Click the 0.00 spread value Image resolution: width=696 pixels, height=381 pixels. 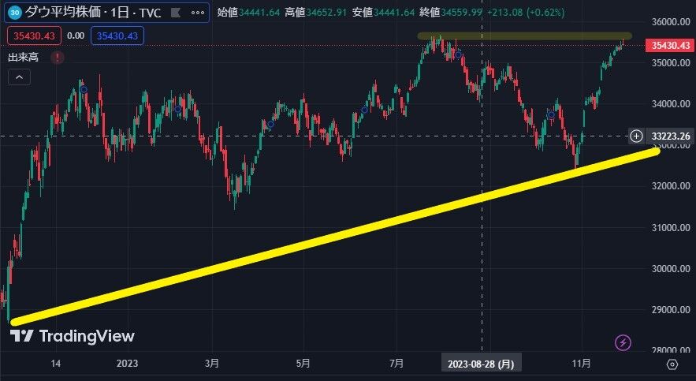click(x=76, y=36)
